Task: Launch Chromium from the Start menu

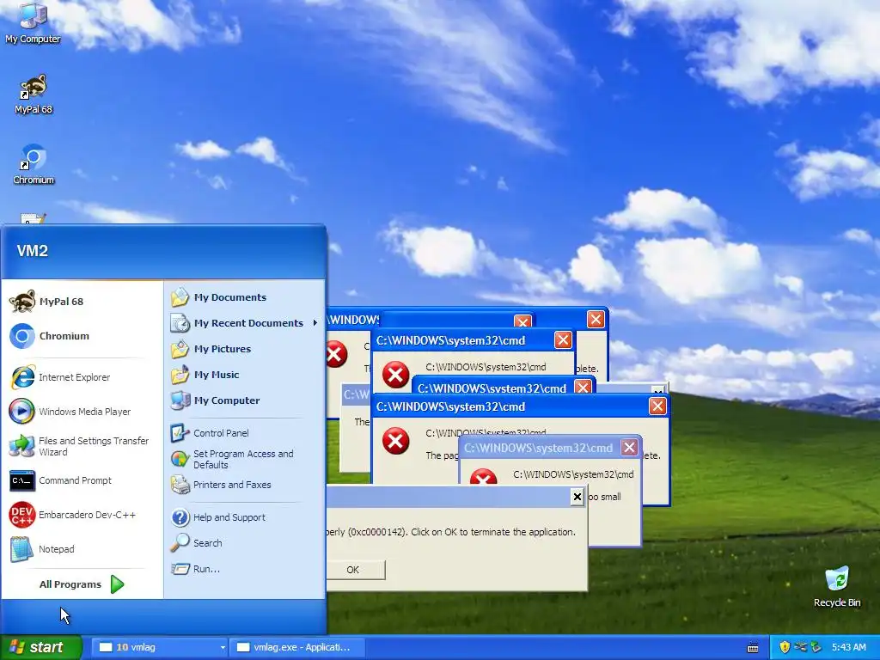Action: (x=82, y=336)
